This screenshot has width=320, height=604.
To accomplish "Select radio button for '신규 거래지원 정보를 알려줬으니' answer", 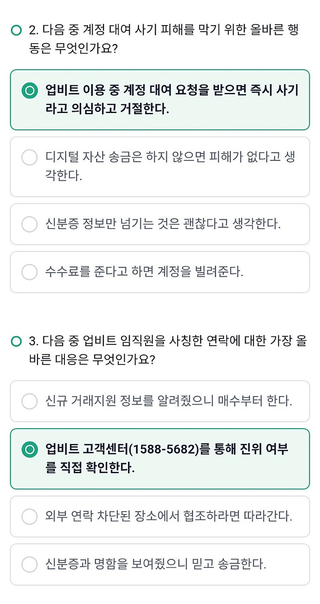I will tap(29, 401).
